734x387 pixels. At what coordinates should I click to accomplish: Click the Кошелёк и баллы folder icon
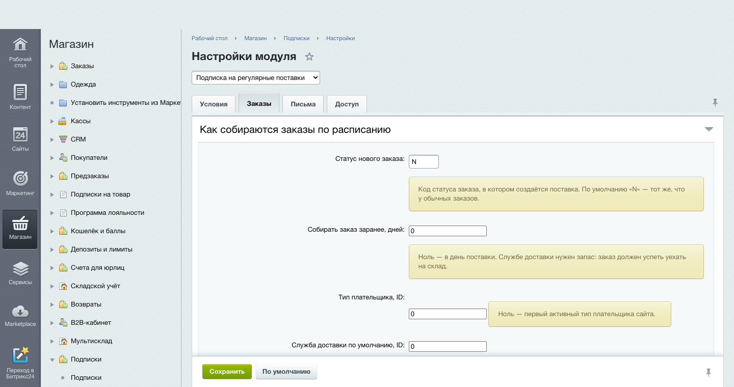tap(63, 231)
